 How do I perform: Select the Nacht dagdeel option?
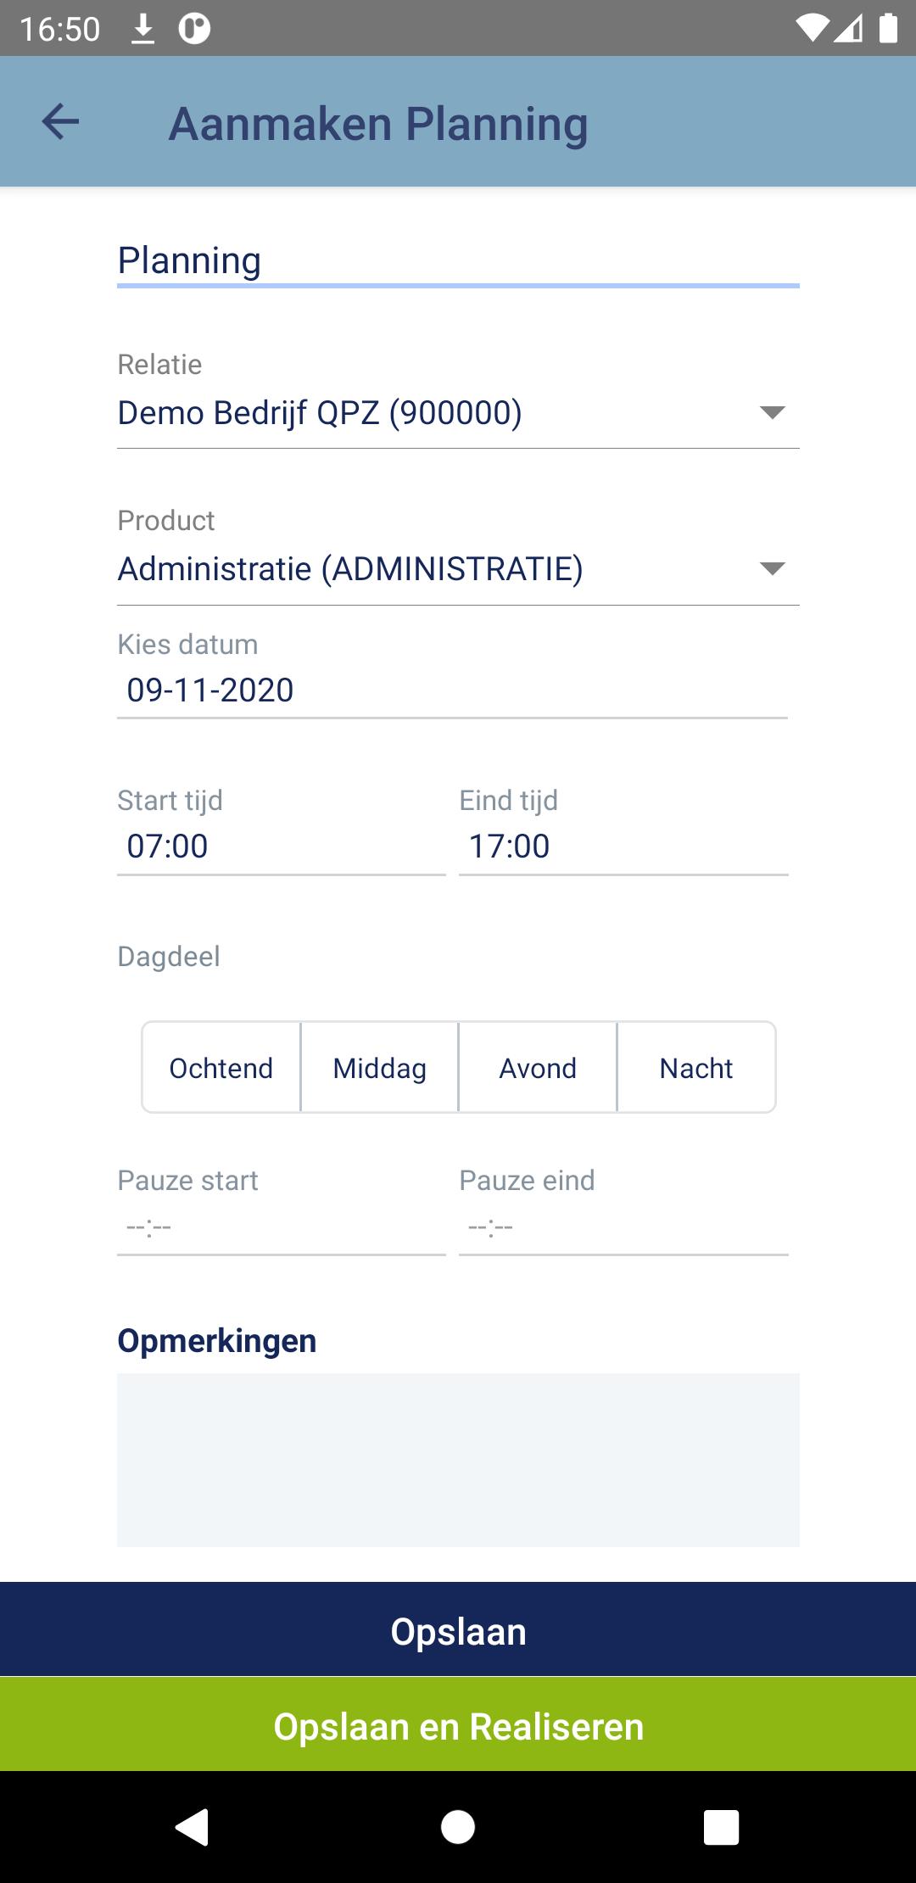[696, 1067]
